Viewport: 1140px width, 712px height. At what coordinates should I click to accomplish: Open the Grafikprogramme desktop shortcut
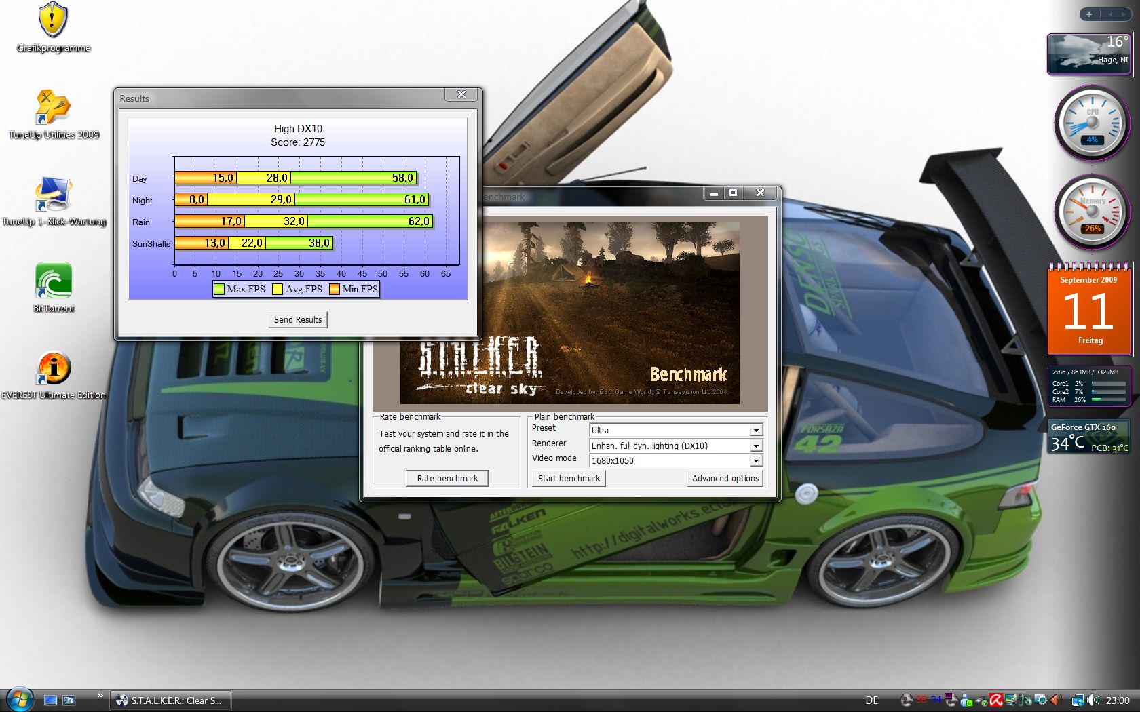pos(53,27)
